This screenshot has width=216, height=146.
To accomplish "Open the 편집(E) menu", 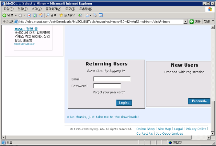I will [x=22, y=9].
